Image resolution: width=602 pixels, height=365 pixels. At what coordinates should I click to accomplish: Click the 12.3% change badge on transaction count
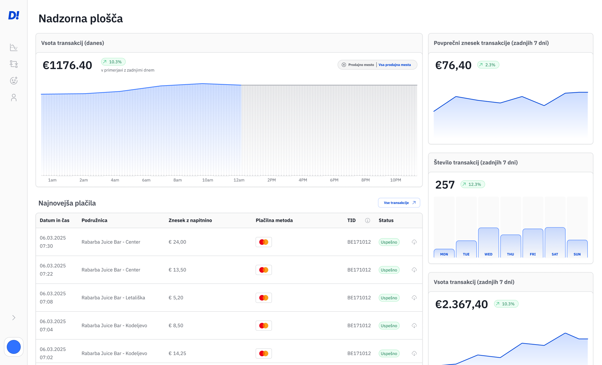pos(472,184)
